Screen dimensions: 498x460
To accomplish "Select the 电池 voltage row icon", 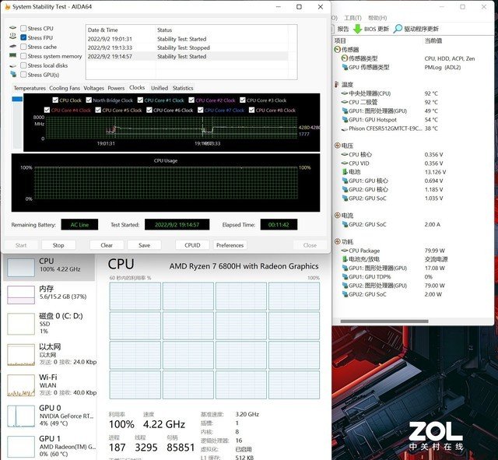I will pos(345,172).
